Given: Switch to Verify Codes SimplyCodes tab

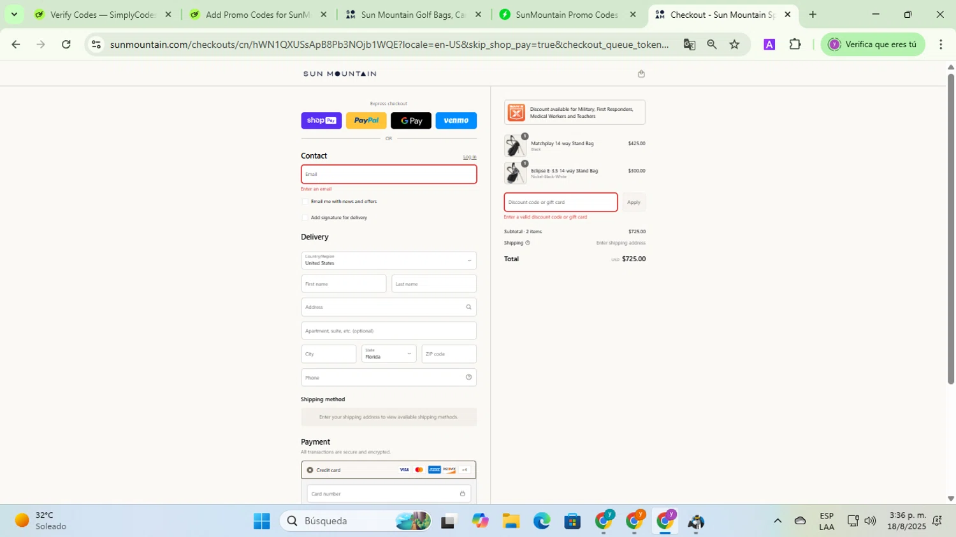Looking at the screenshot, I should [x=102, y=15].
